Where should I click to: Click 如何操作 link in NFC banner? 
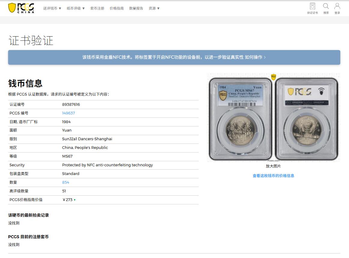[255, 57]
